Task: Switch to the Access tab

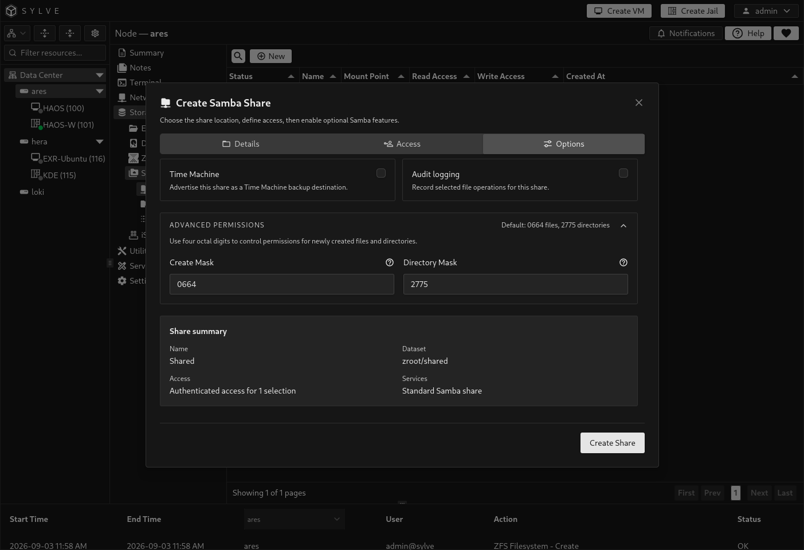Action: 402,144
